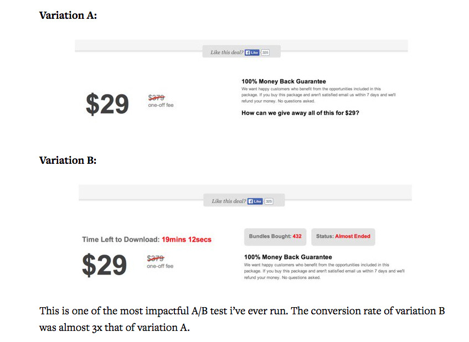Image resolution: width=469 pixels, height=342 pixels.
Task: Click the strikethrough $379 price in Variation B
Action: point(156,257)
